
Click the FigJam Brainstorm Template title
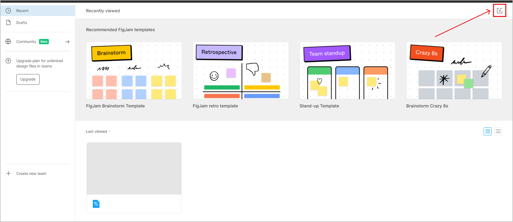(x=115, y=106)
